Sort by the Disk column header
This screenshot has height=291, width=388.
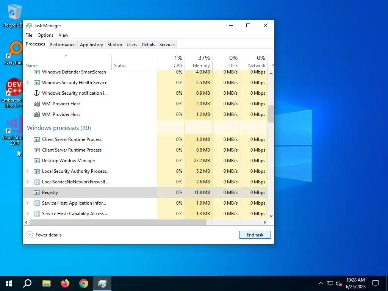(227, 62)
